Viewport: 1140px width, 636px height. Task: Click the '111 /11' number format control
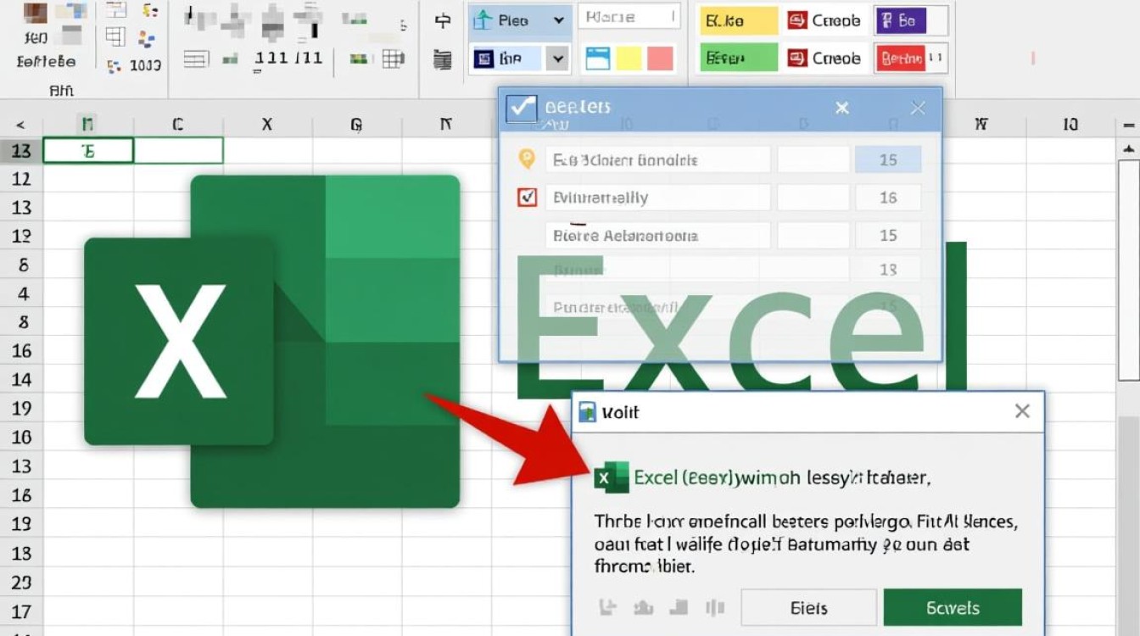pos(288,59)
